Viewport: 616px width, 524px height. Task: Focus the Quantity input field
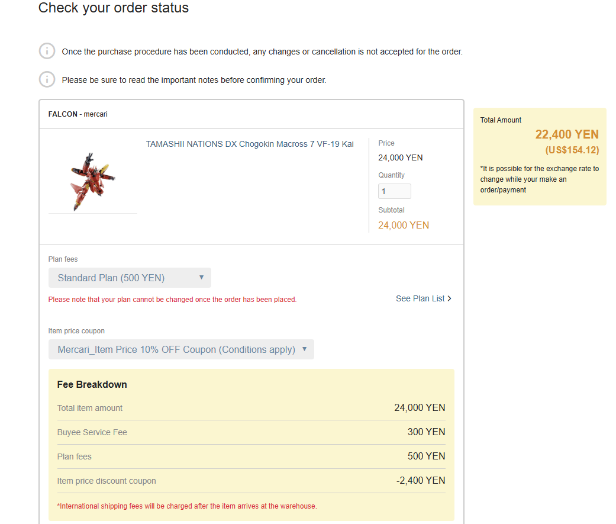[394, 191]
